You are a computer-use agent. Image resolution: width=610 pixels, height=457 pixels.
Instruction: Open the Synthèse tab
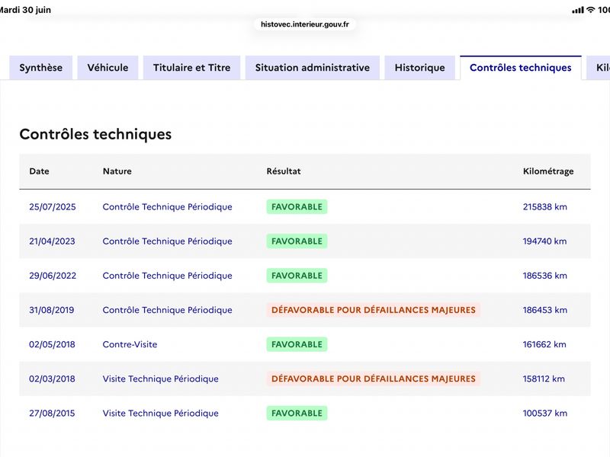[41, 68]
